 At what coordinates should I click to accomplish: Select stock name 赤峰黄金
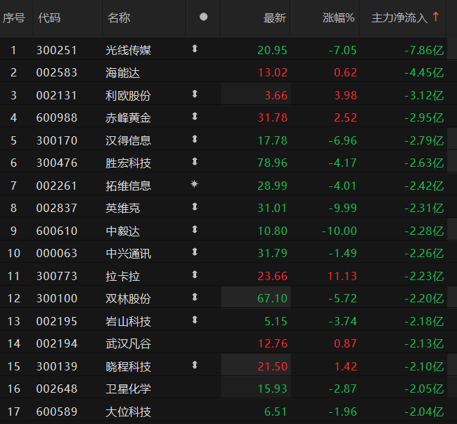pyautogui.click(x=128, y=118)
